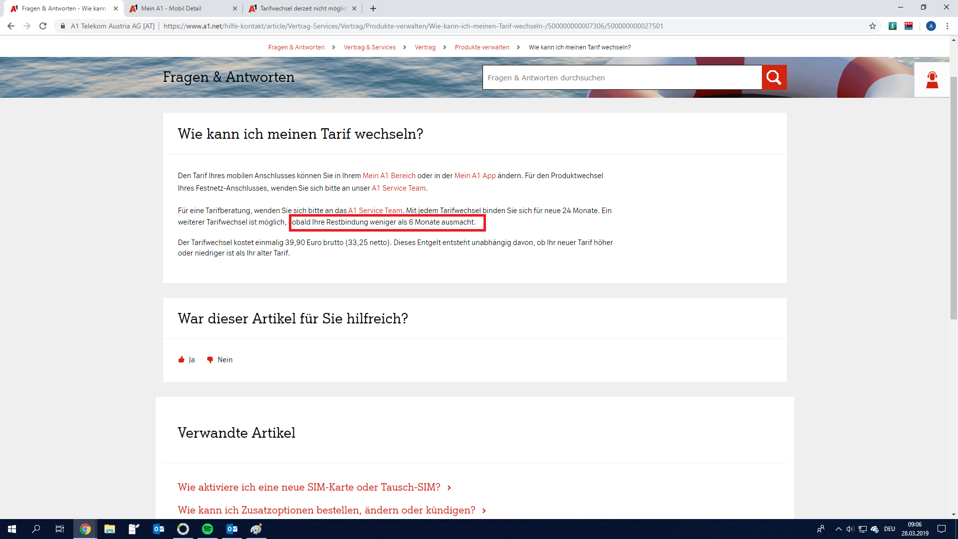Viewport: 958px width, 539px height.
Task: Open Task View in the taskbar
Action: tap(60, 529)
